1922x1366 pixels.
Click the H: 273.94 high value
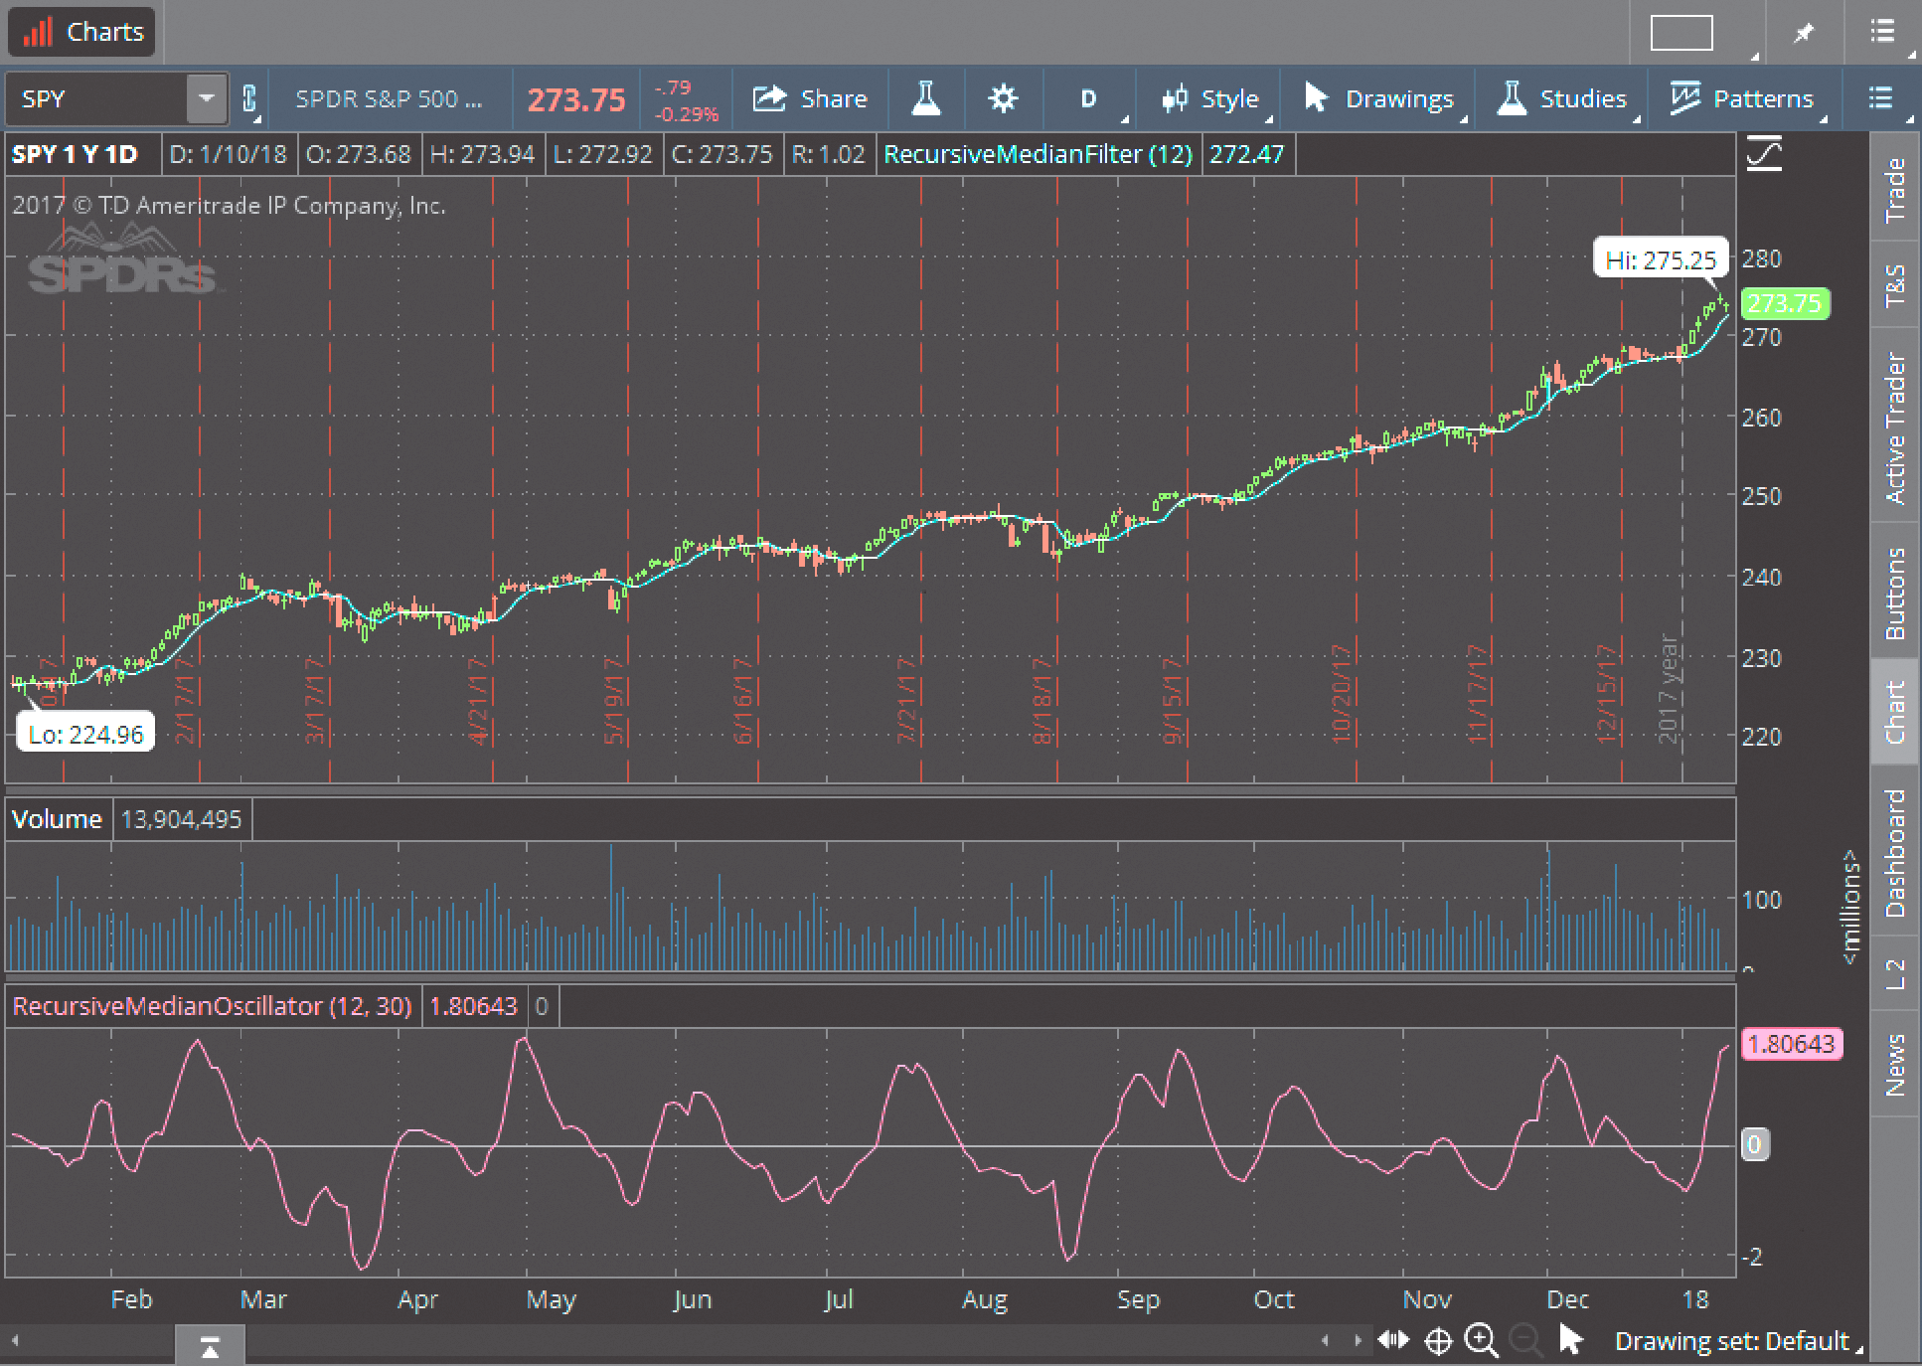pos(482,155)
